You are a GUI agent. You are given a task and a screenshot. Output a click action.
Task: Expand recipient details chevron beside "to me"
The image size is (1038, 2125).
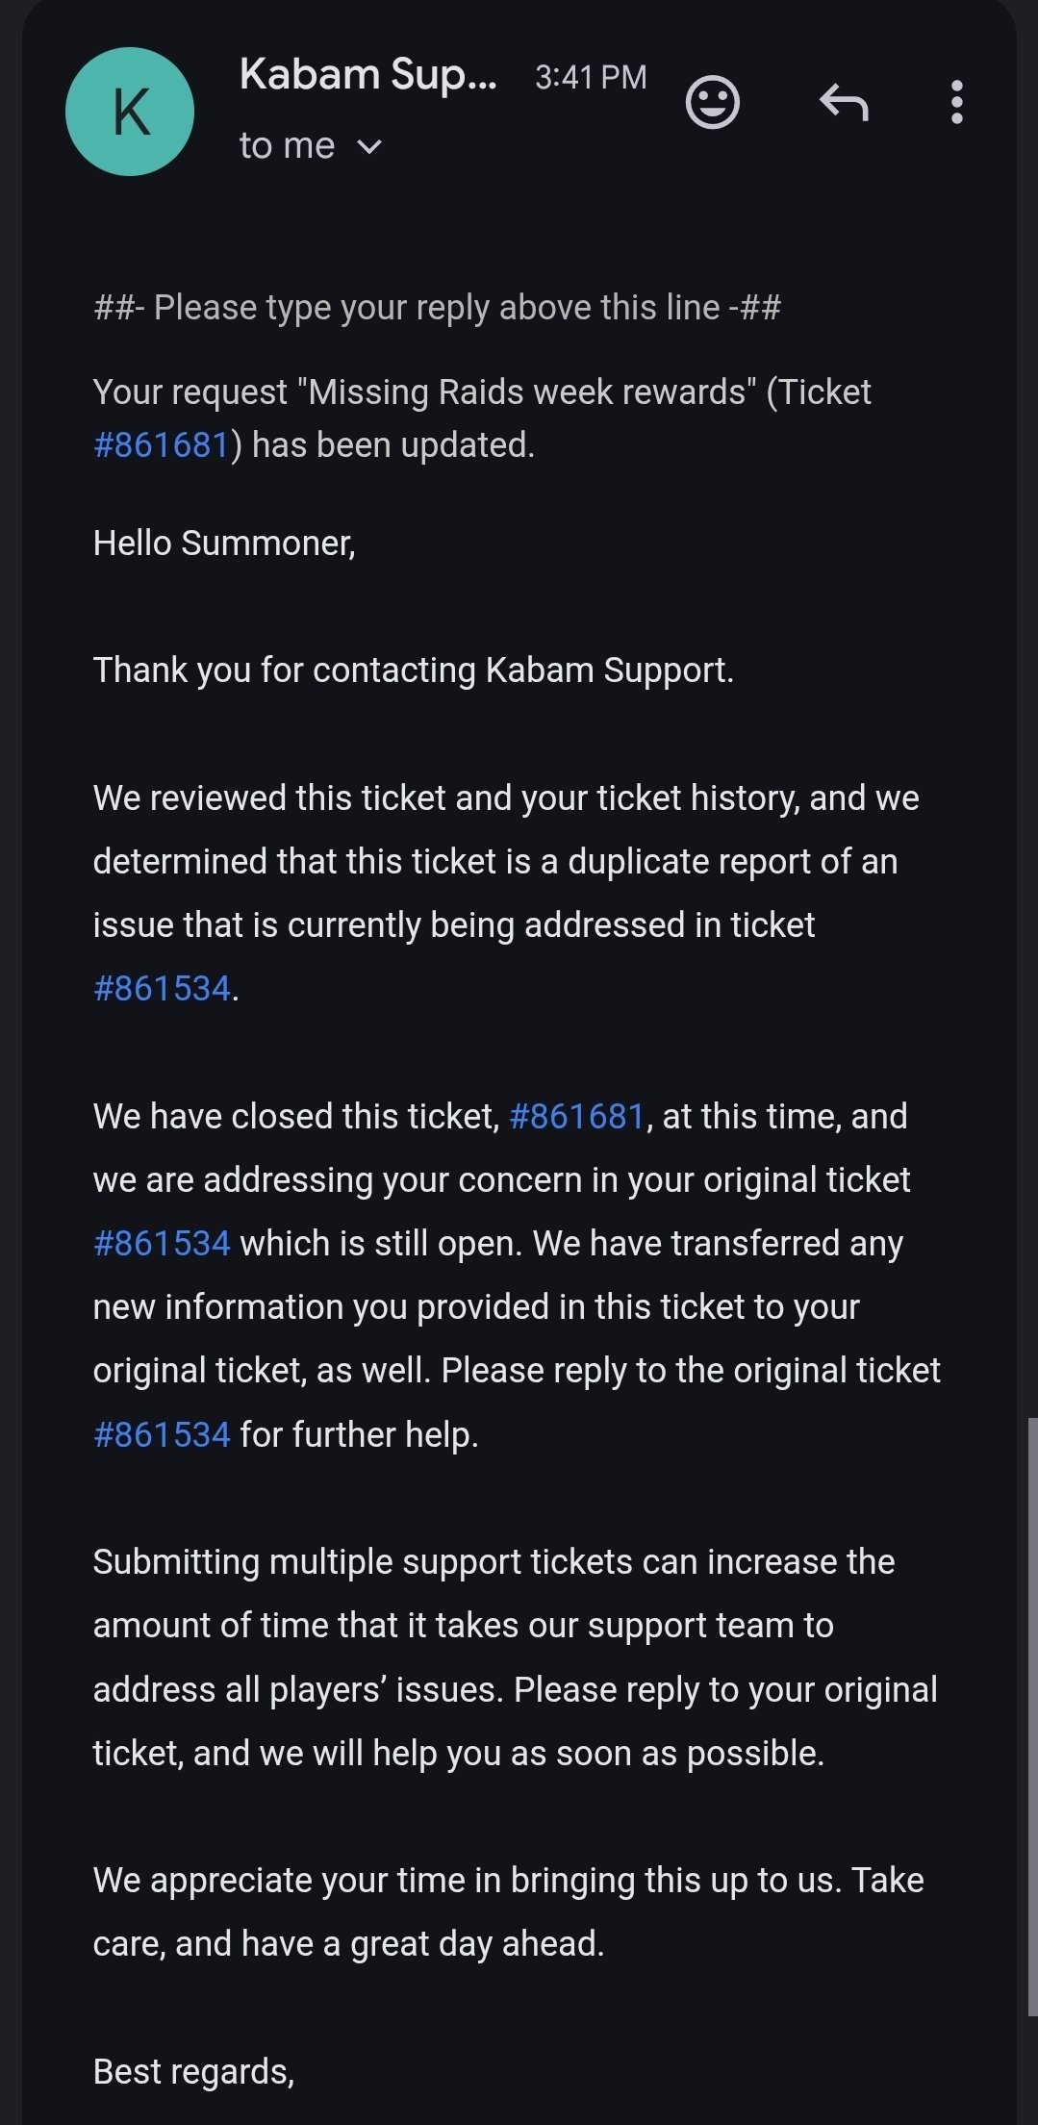coord(369,146)
